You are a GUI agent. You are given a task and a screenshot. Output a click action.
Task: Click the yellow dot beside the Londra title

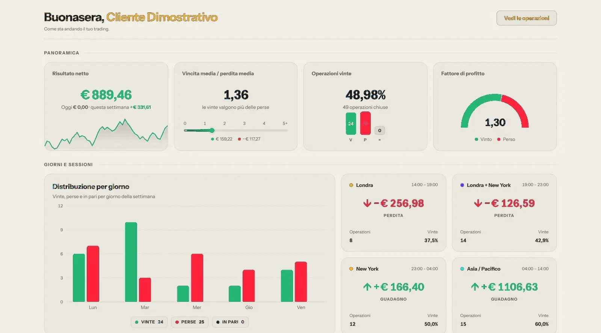(x=351, y=185)
